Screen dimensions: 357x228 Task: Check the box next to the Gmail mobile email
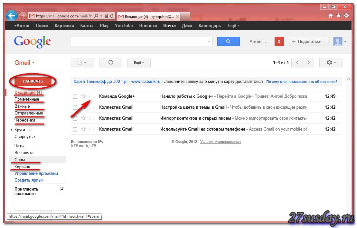75,129
